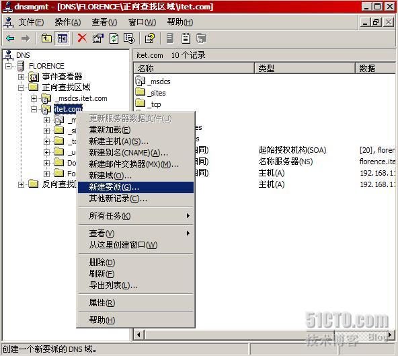Screen dimensions: 398x356
Task: Open the 操作(A) menu
Action: click(x=68, y=22)
